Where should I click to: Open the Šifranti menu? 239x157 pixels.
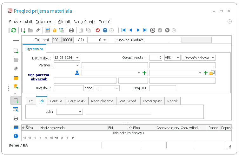coord(64,22)
